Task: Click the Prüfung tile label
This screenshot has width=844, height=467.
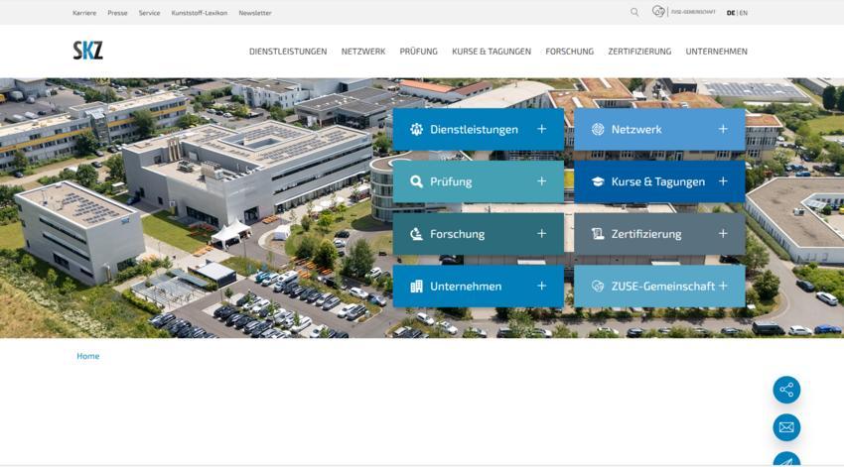Action: coord(451,181)
